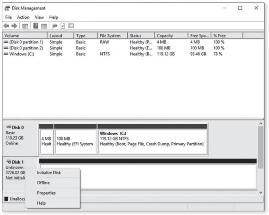Select the Disk 0 label panel

click(x=20, y=139)
